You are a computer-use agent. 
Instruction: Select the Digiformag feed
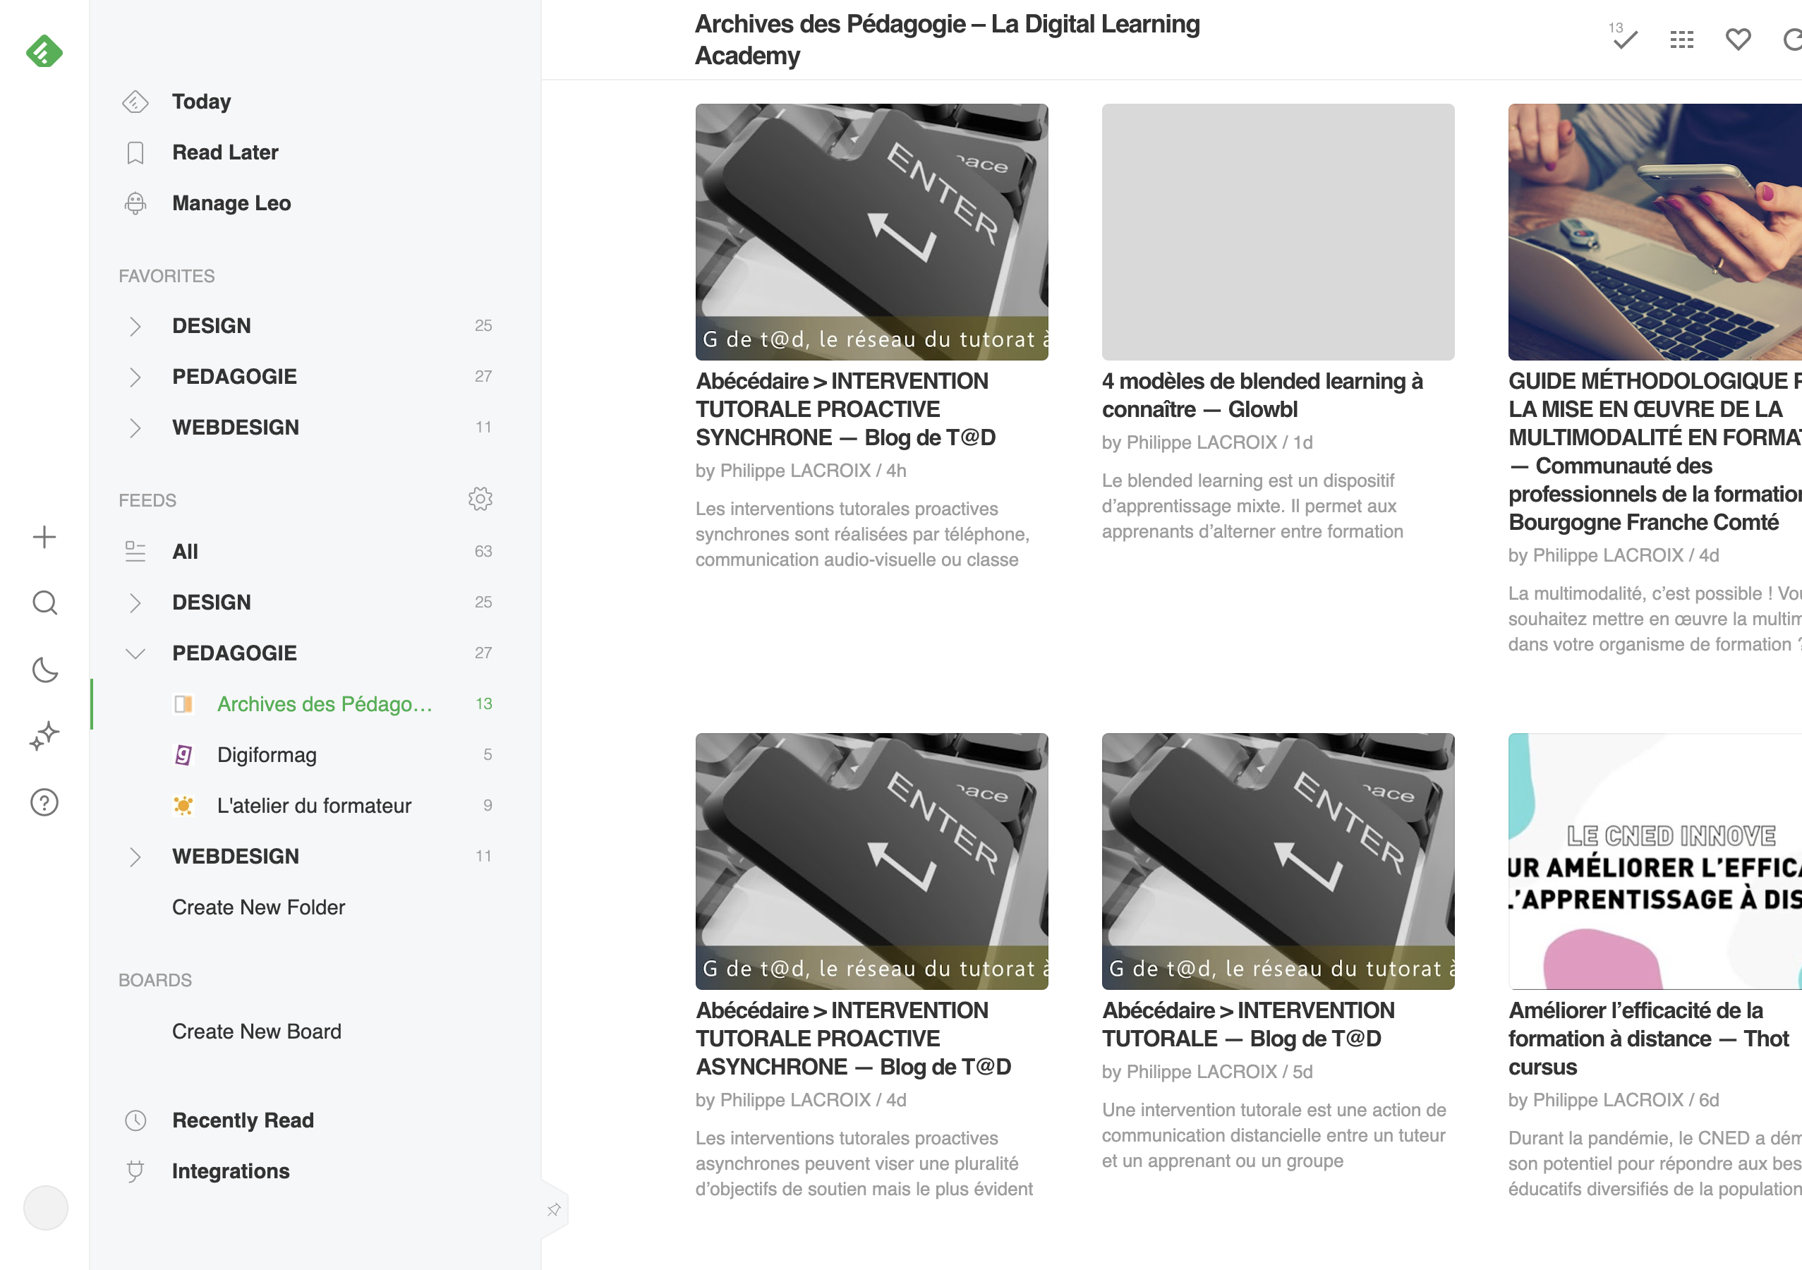pos(267,755)
